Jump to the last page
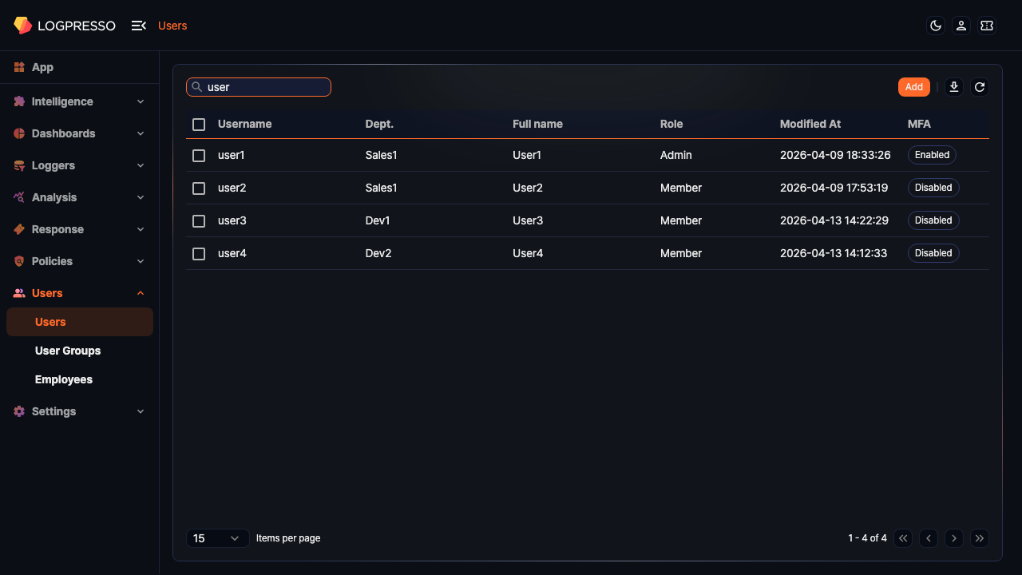 pos(980,538)
